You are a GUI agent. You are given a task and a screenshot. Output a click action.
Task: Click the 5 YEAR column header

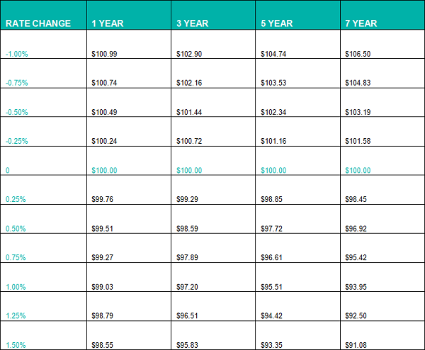(276, 23)
